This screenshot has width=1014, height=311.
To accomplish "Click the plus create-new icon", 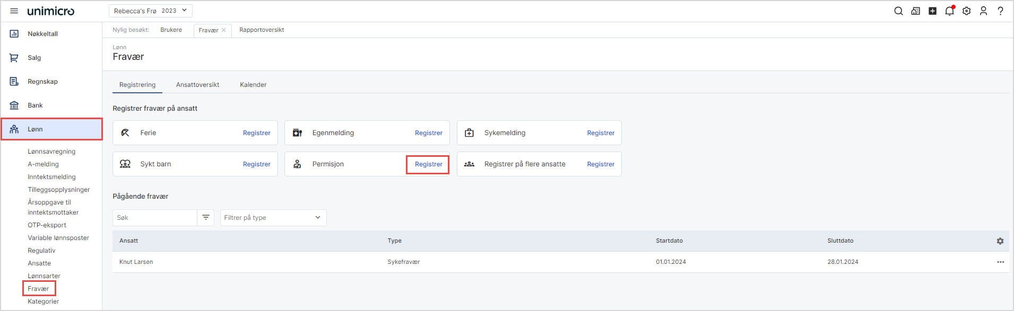I will point(932,11).
